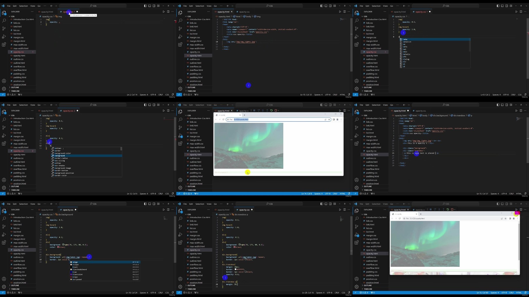Viewport: 529px width, 297px height.
Task: Collapse the CSS folder in middle-right window
Action: [375, 115]
